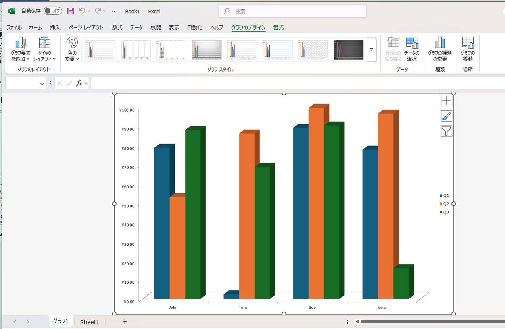The height and width of the screenshot is (329, 505).
Task: Add a new sheet with the plus button
Action: point(125,321)
